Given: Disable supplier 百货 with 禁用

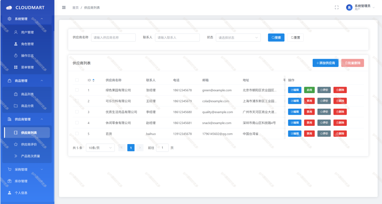Looking at the screenshot, I should 309,134.
